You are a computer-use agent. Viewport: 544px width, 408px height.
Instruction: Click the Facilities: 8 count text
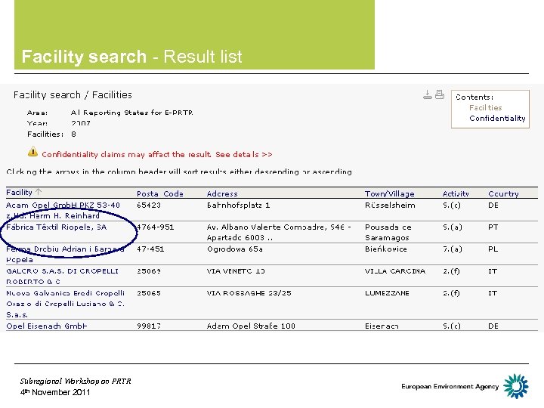tap(51, 134)
